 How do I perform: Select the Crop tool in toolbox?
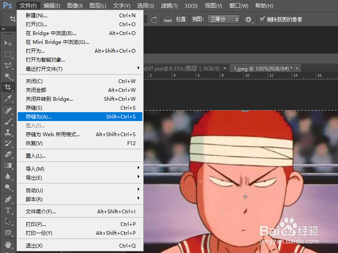point(8,87)
